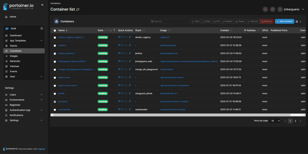Tick the nginx-proxy-acme checkbox

click(55, 86)
